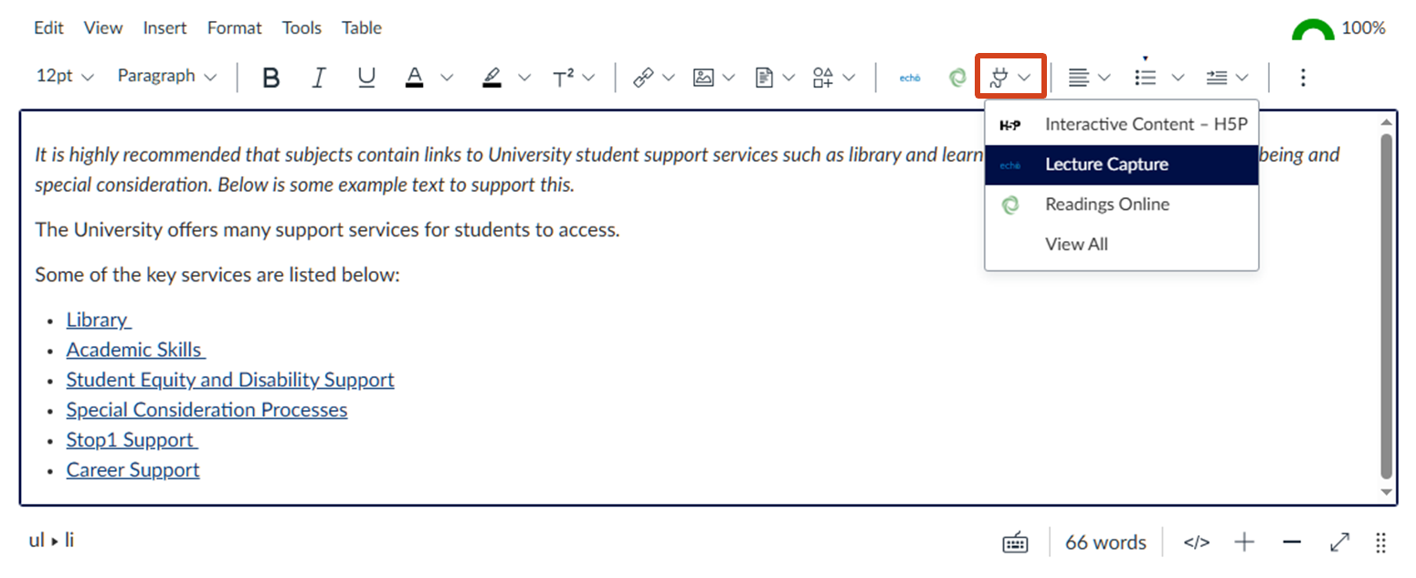Screen dimensions: 1416x578
Task: Open keyboard shortcuts icon
Action: click(x=1015, y=542)
